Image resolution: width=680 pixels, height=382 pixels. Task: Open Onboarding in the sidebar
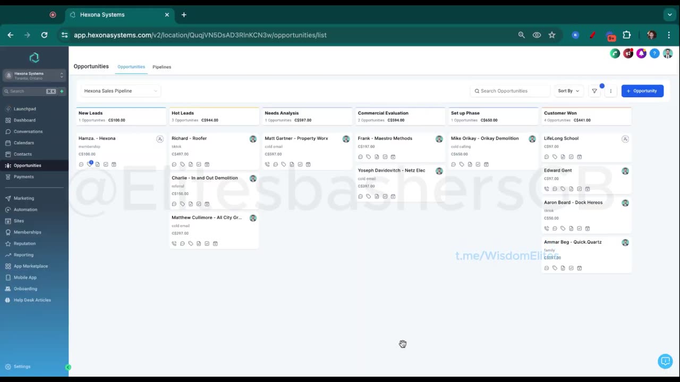tap(25, 289)
